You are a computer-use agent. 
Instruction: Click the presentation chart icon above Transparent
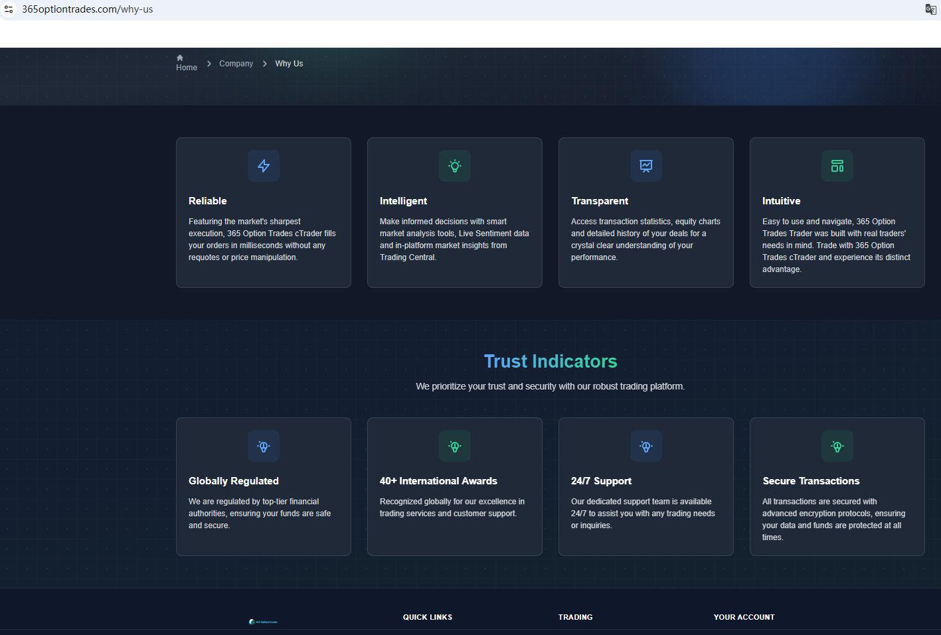(x=646, y=166)
